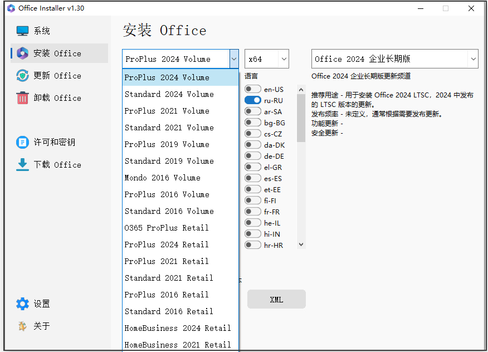488x352 pixels.
Task: Open the 关于 page
Action: (59, 326)
